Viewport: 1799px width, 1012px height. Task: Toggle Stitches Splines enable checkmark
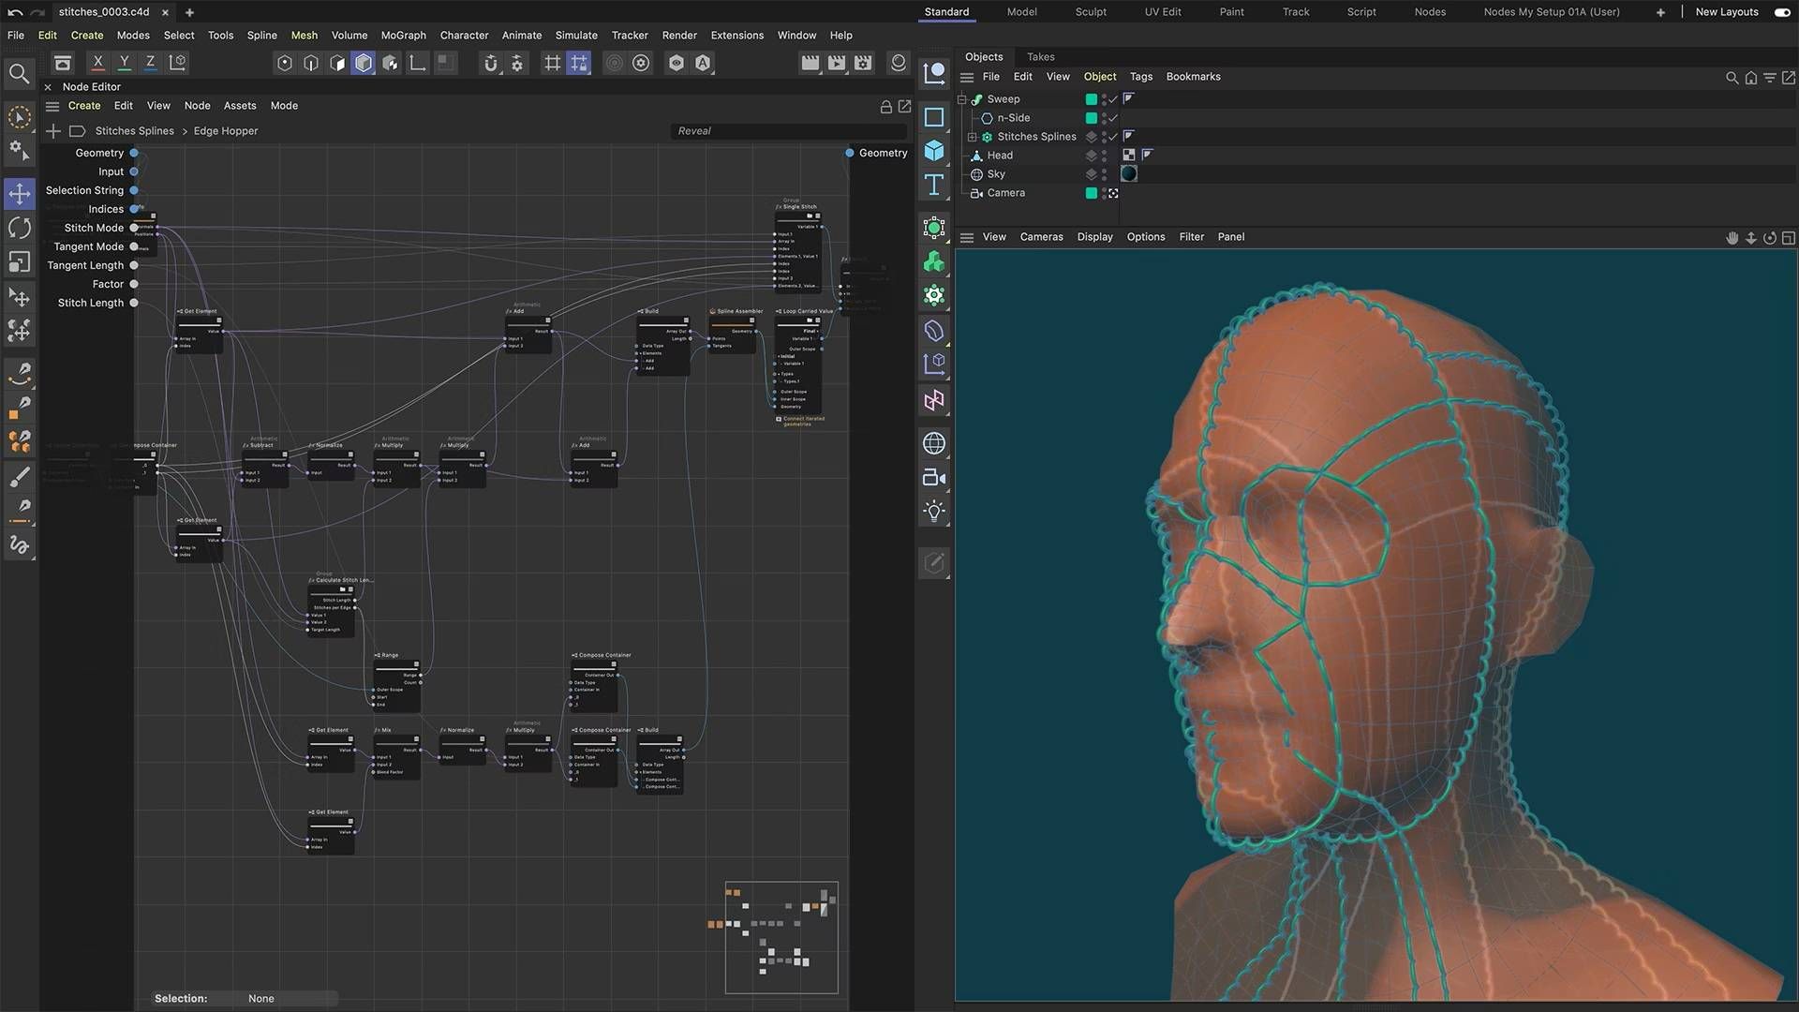click(1113, 137)
